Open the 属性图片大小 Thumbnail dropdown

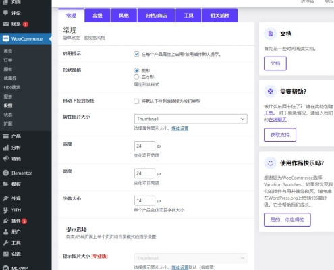click(x=191, y=119)
